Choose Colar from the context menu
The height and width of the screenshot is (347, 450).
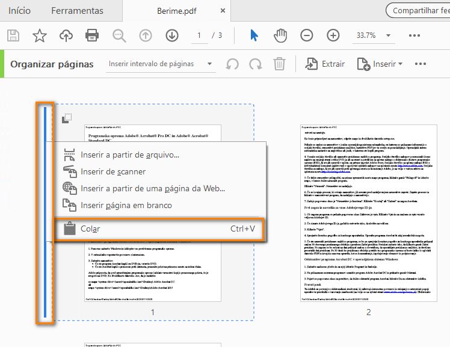(159, 229)
